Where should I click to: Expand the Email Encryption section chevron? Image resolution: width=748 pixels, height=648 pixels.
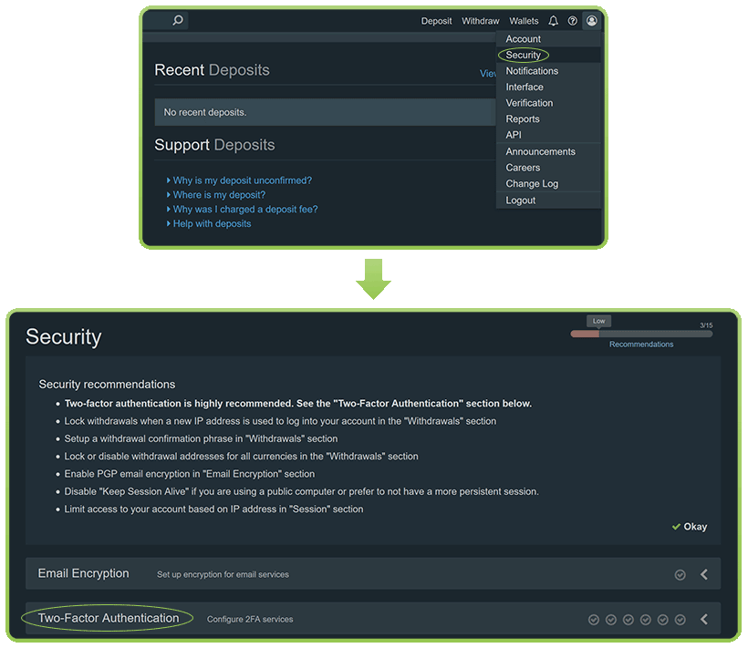coord(704,574)
